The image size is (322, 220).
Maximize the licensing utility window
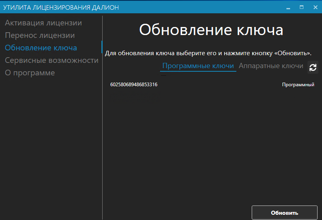[x=301, y=7]
